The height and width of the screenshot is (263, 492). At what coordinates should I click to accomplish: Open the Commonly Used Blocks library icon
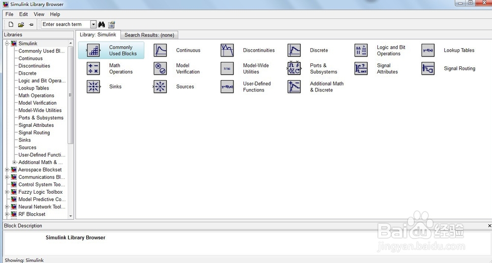93,50
